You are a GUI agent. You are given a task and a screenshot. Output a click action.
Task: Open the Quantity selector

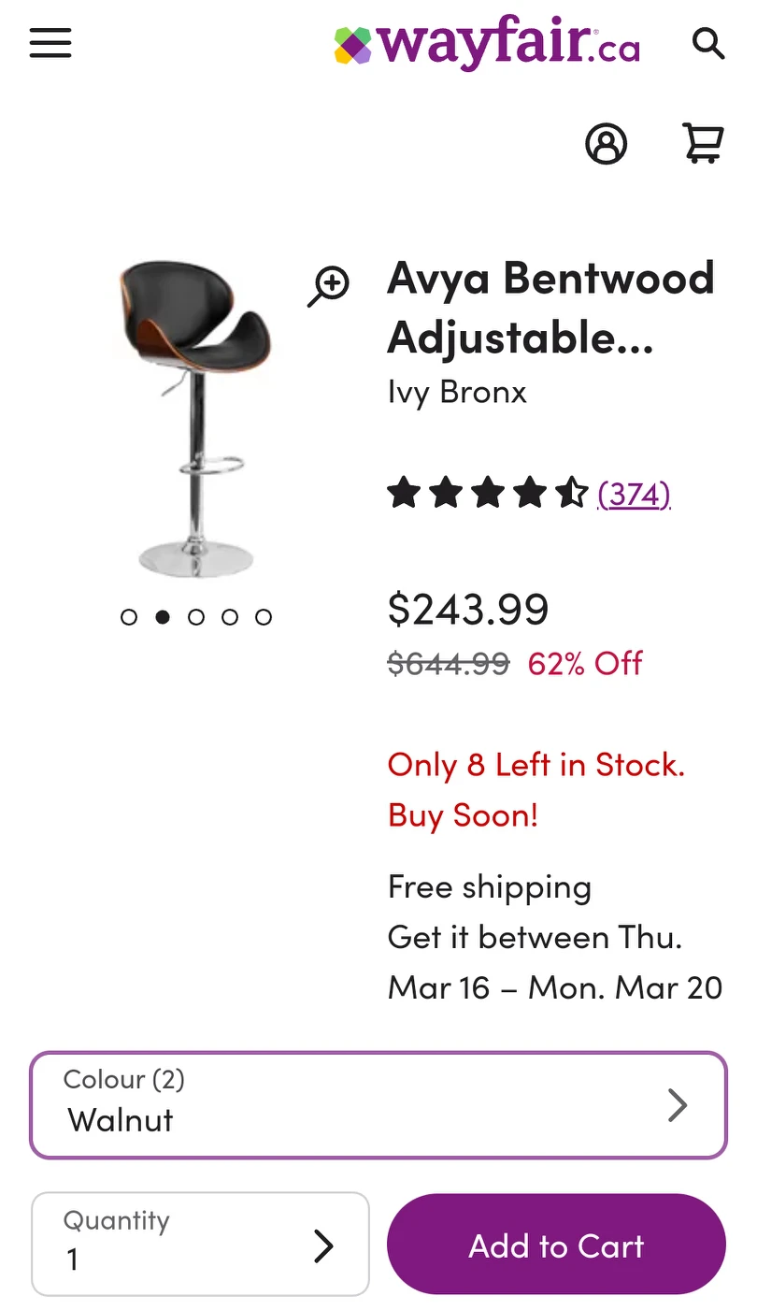point(200,1244)
